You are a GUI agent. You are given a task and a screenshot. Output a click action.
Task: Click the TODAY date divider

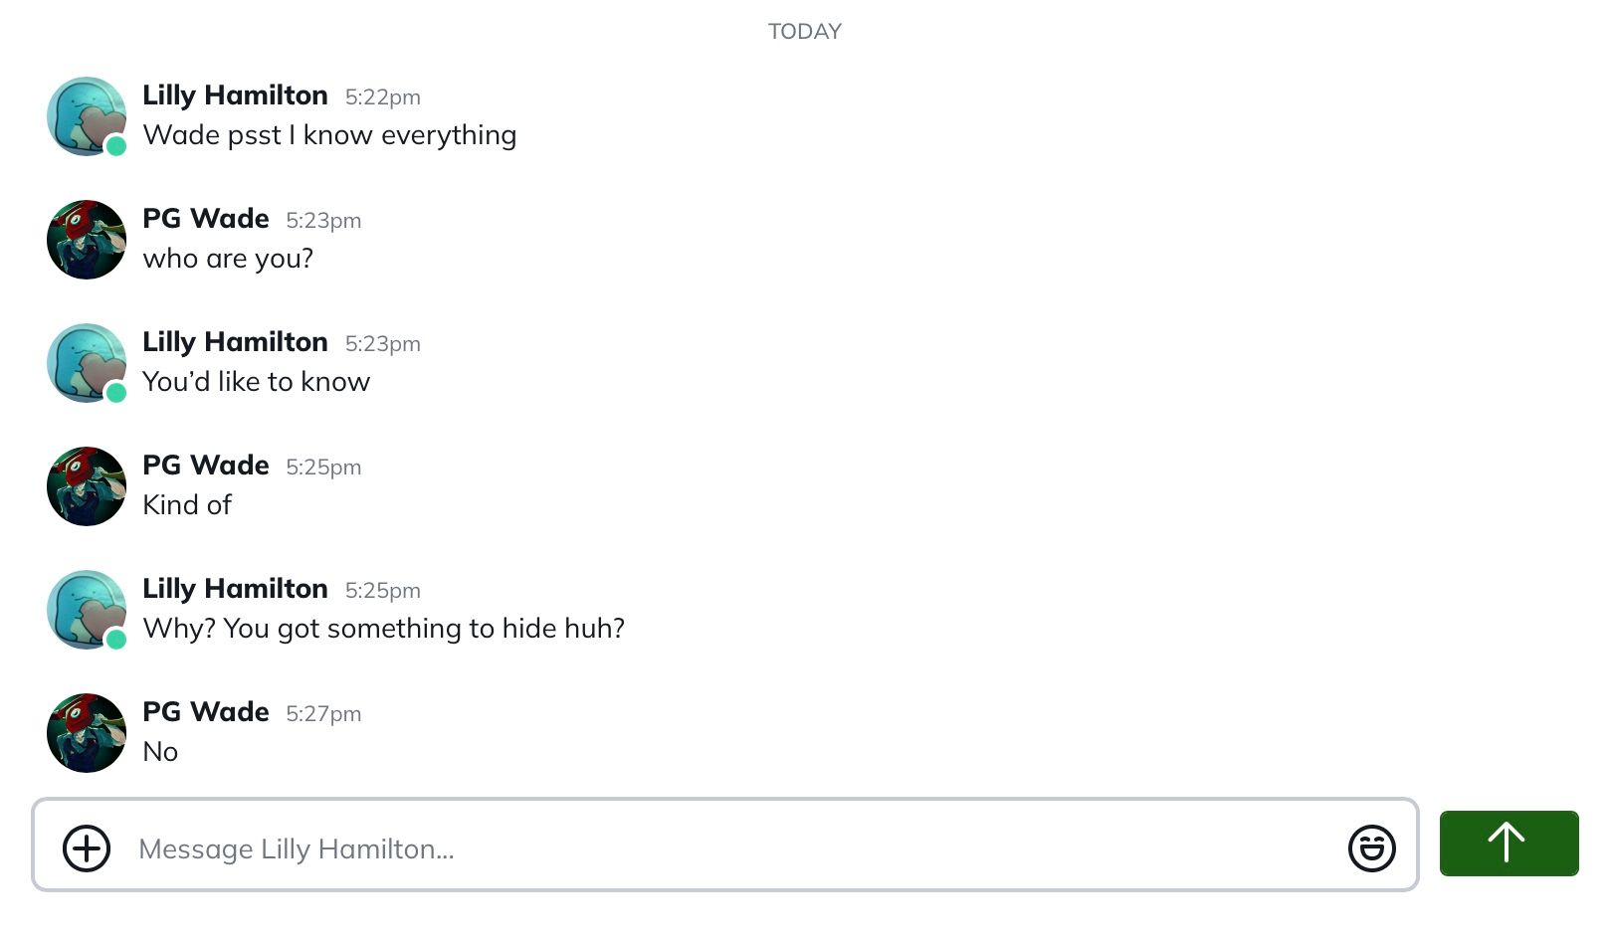click(805, 32)
